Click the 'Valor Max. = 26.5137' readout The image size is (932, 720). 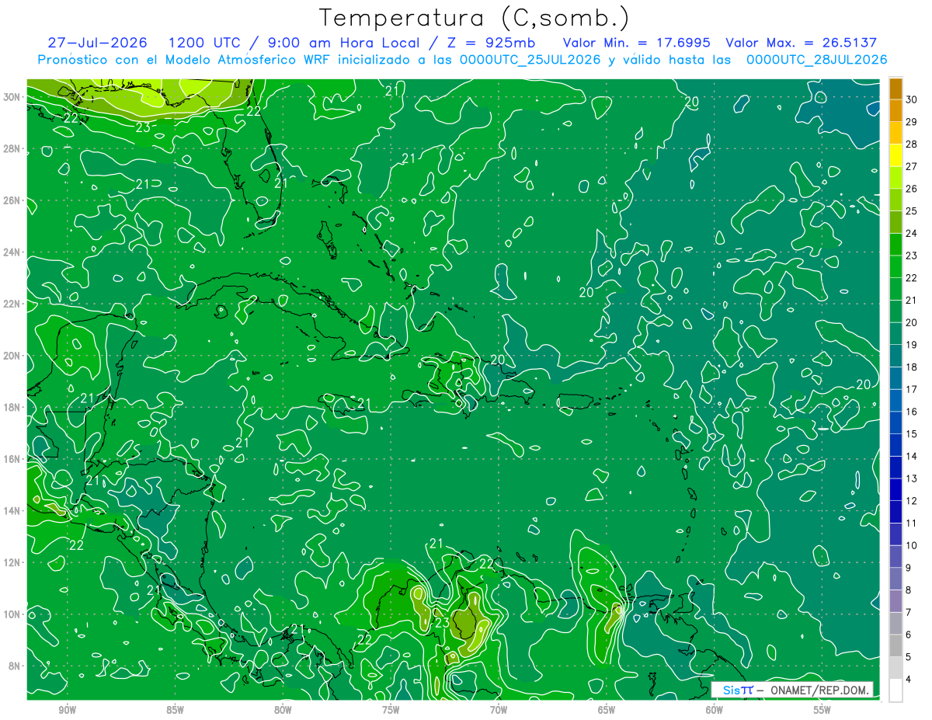click(802, 43)
